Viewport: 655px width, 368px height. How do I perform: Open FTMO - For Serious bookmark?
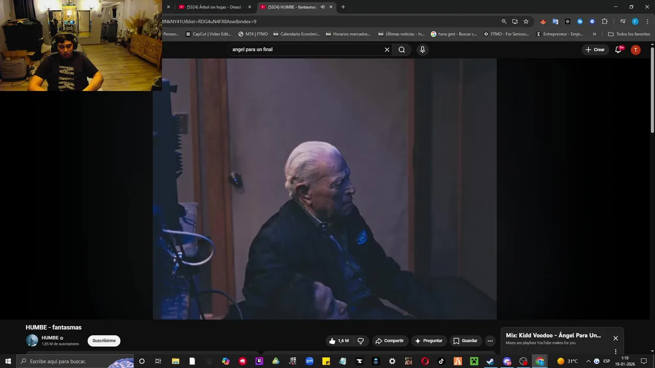pos(506,34)
